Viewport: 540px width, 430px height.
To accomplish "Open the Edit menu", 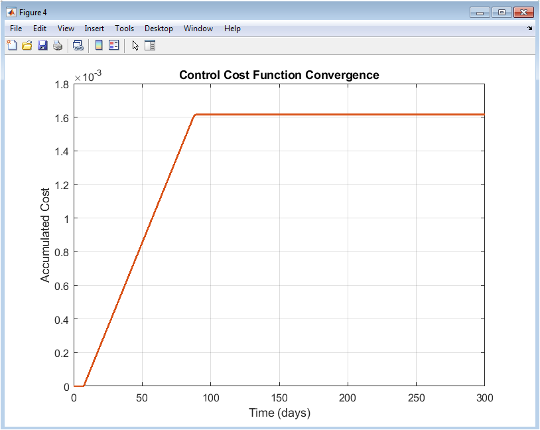I will pyautogui.click(x=40, y=29).
